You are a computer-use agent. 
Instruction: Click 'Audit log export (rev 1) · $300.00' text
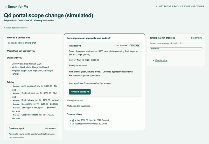(x=37, y=86)
